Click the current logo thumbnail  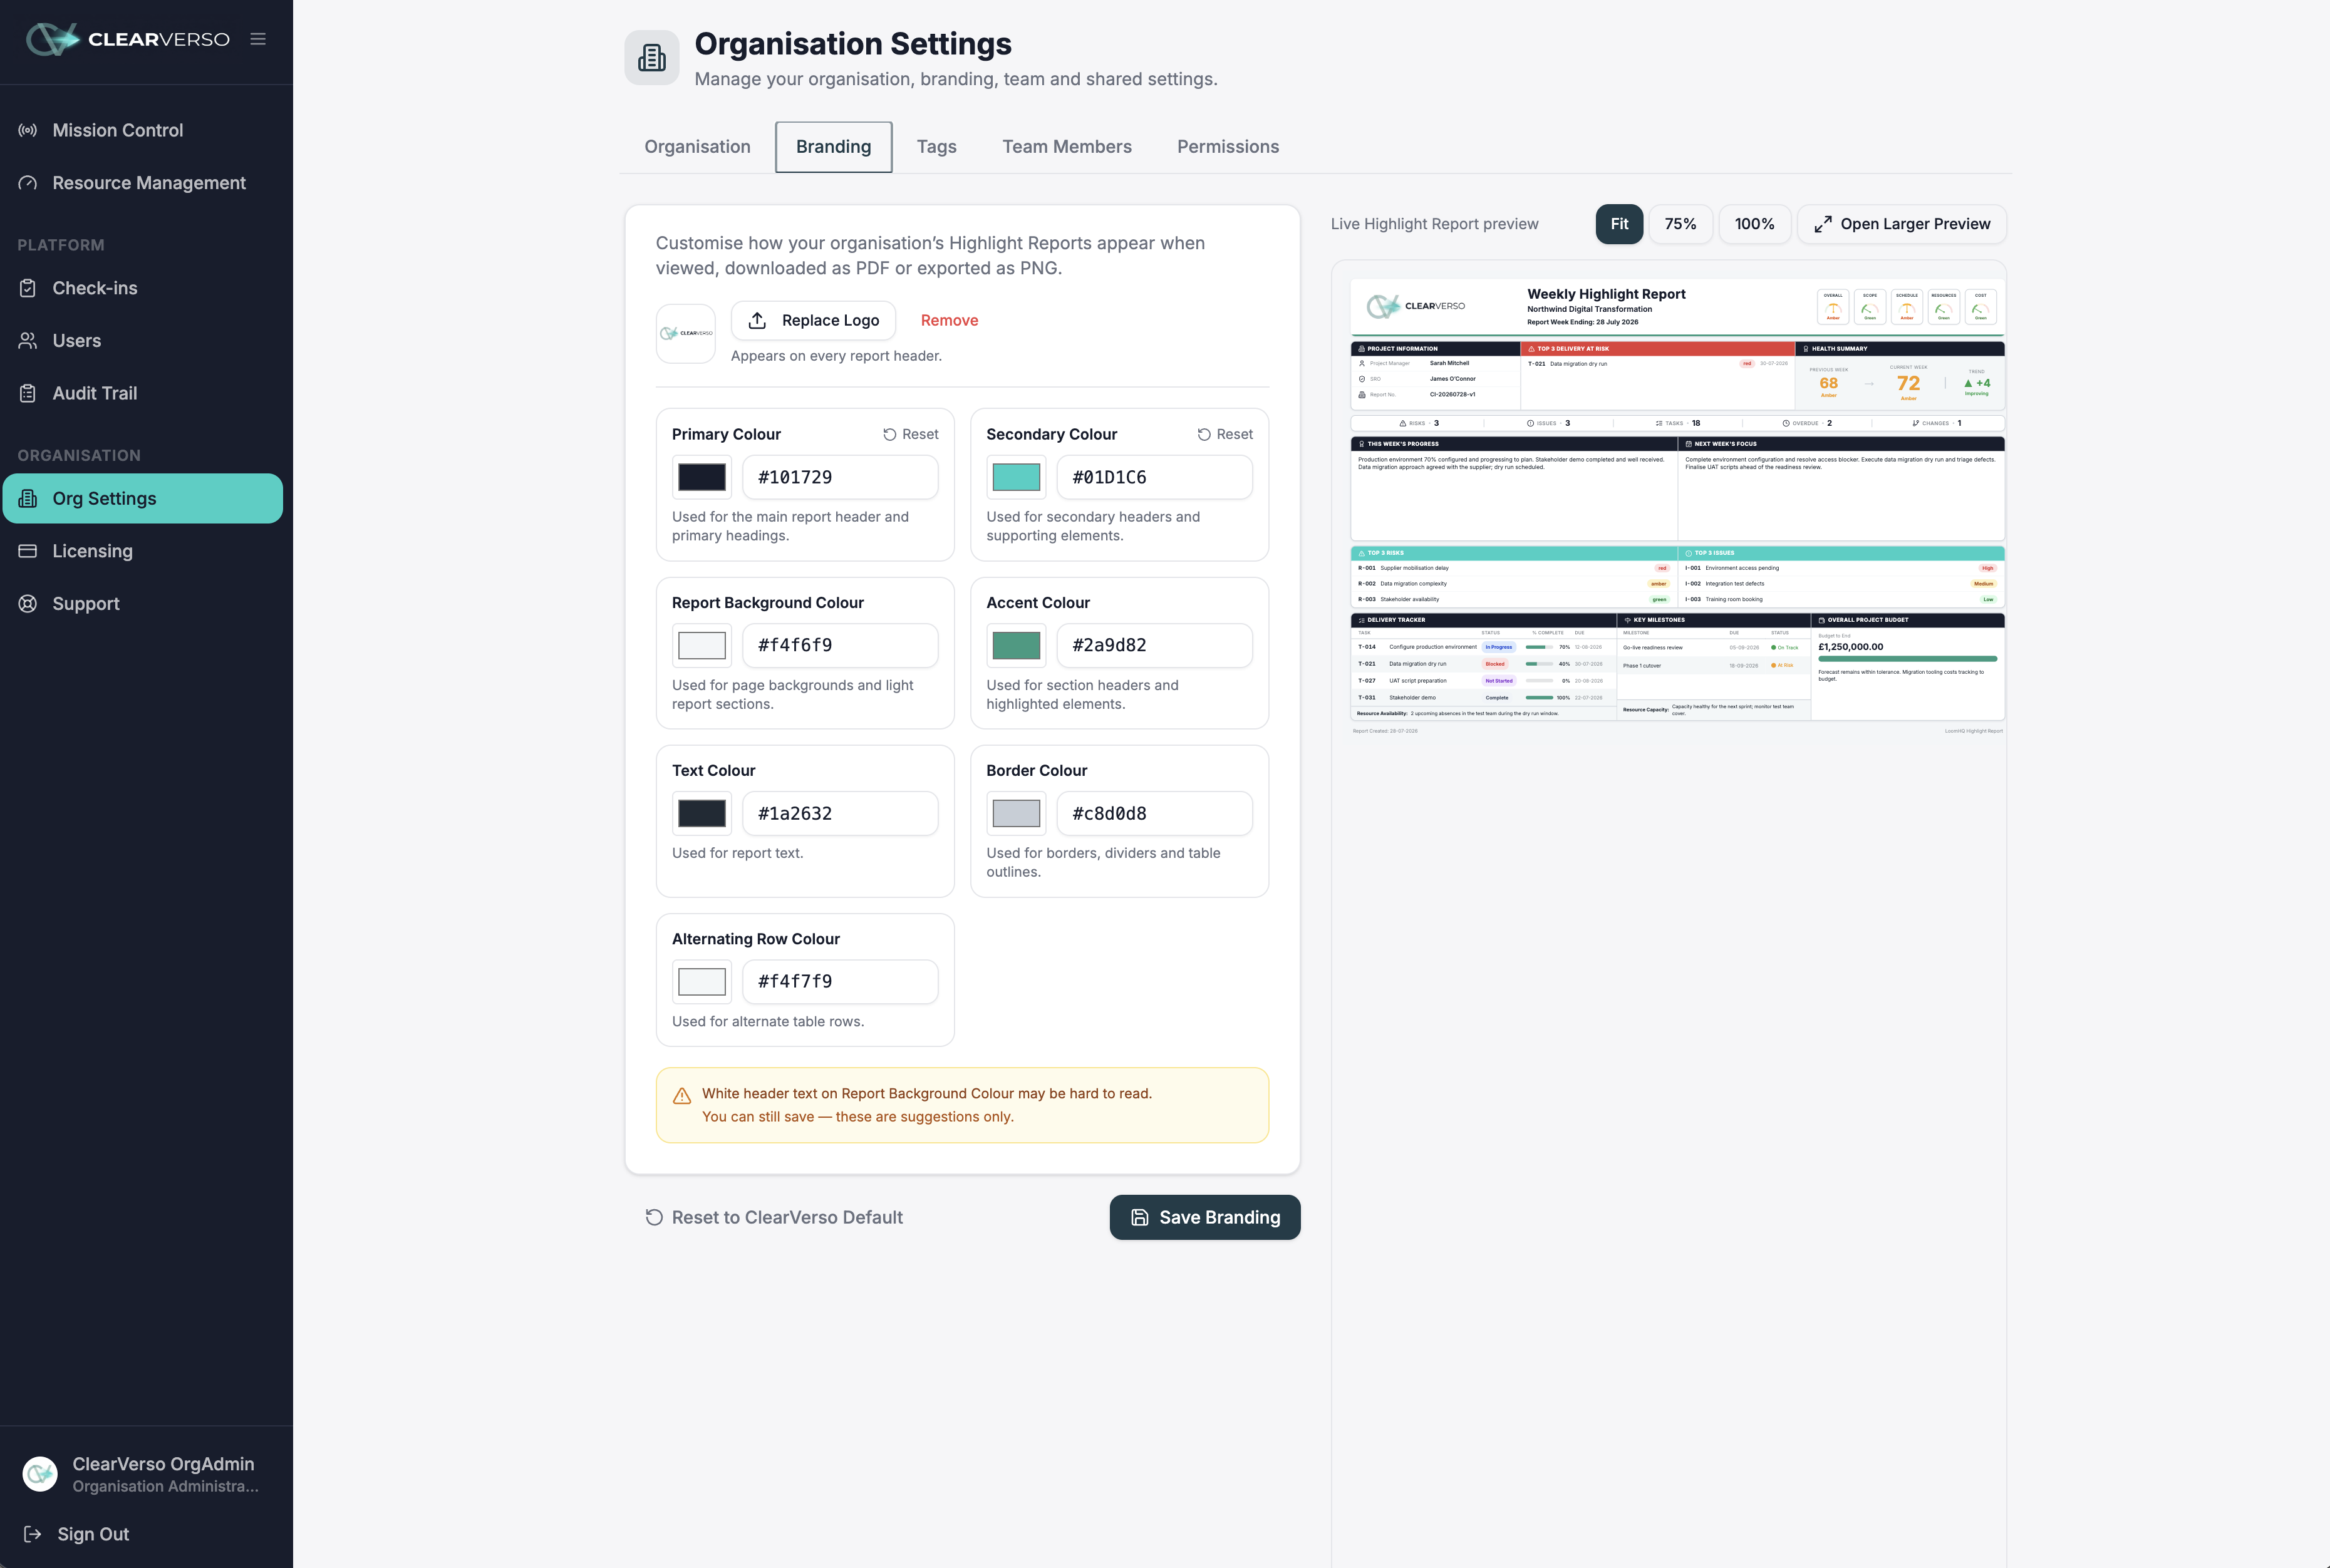coord(686,333)
